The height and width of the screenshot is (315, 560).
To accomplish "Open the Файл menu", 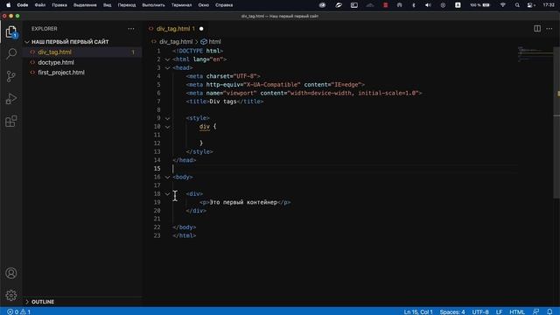I will [40, 5].
